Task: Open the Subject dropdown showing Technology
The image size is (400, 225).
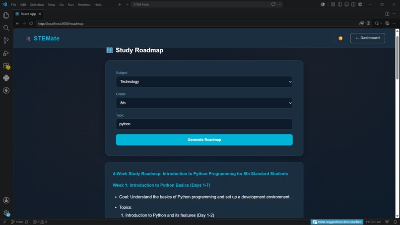Action: [204, 82]
